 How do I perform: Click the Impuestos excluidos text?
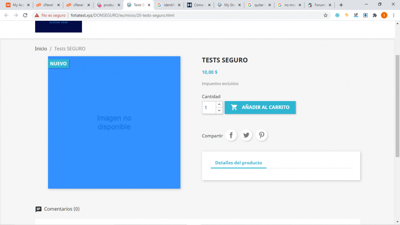[220, 84]
